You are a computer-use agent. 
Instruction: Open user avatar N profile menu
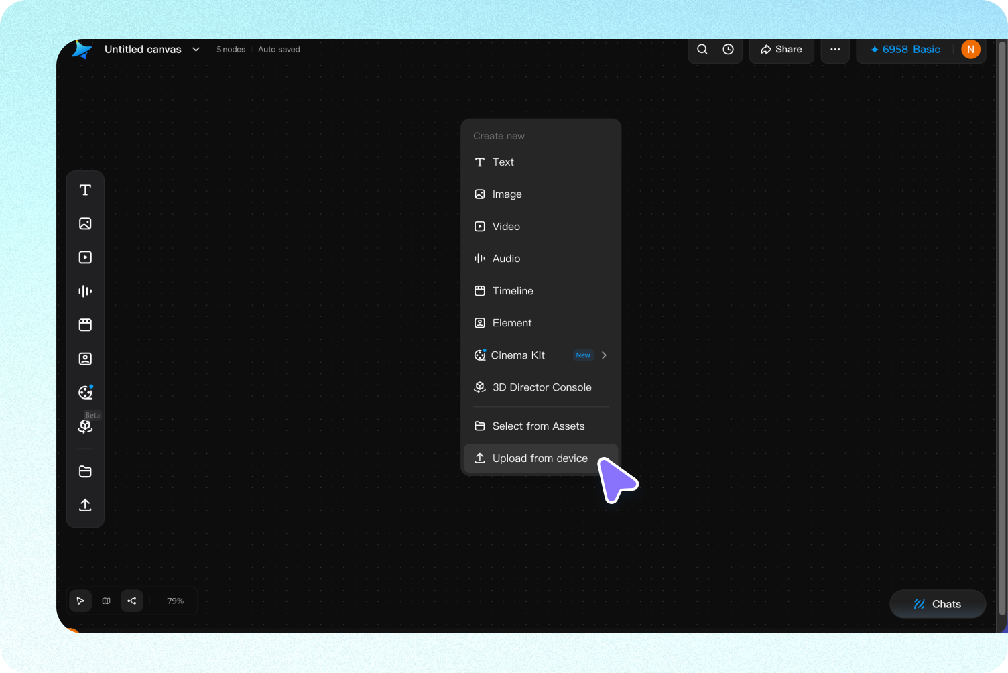point(970,49)
